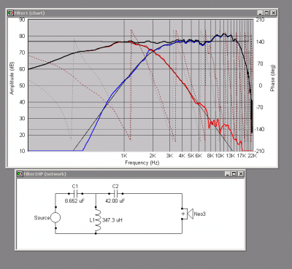The height and width of the screenshot is (269, 292).
Task: Click the -140 phase axis label
Action: (259, 129)
